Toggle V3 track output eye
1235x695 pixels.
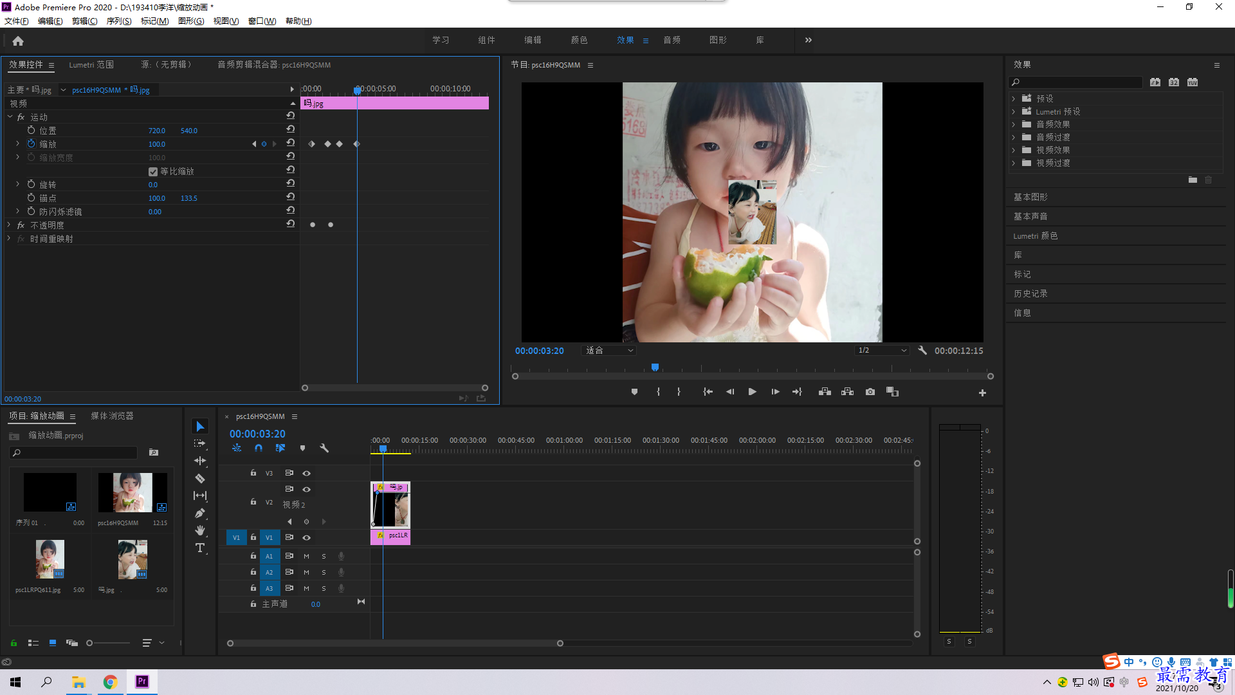click(x=307, y=473)
